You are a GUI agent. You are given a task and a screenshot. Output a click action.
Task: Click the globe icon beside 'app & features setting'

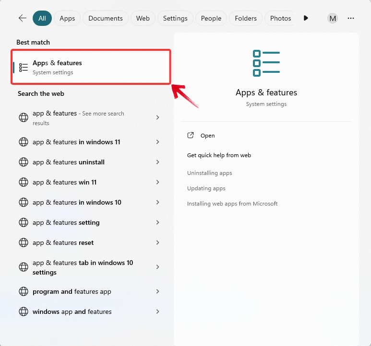click(x=24, y=222)
